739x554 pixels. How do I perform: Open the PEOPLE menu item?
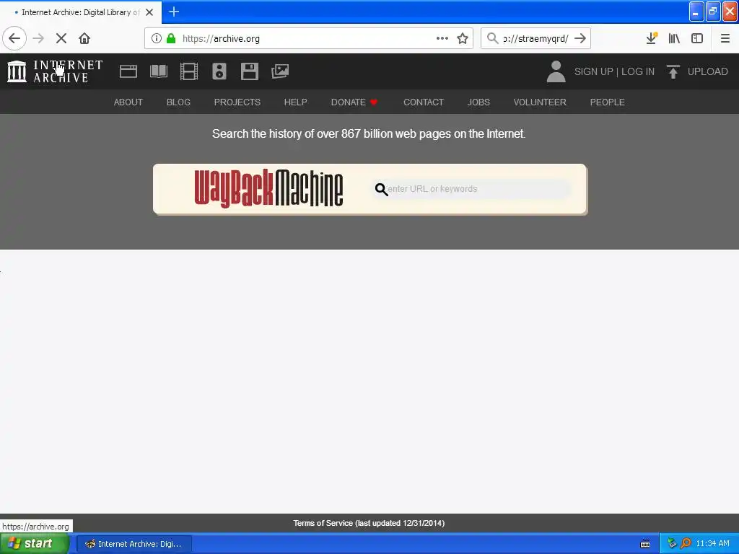pos(608,102)
